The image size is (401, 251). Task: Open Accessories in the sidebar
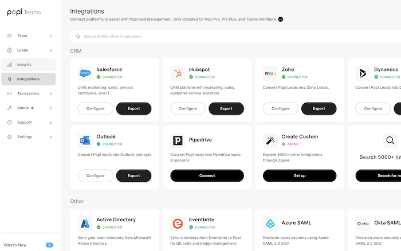tap(29, 93)
